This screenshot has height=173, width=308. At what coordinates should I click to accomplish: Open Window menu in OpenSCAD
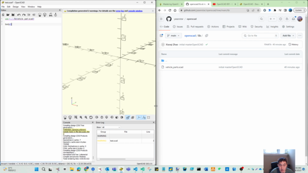point(31,7)
